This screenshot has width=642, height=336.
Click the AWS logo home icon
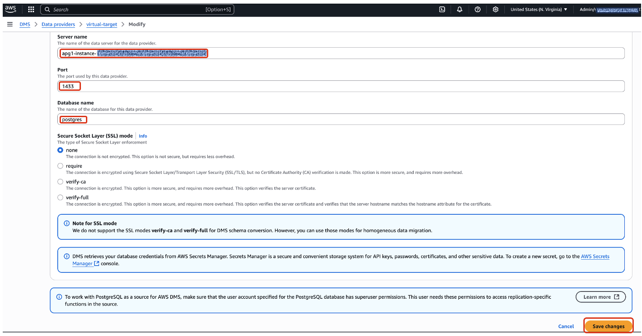pyautogui.click(x=10, y=9)
